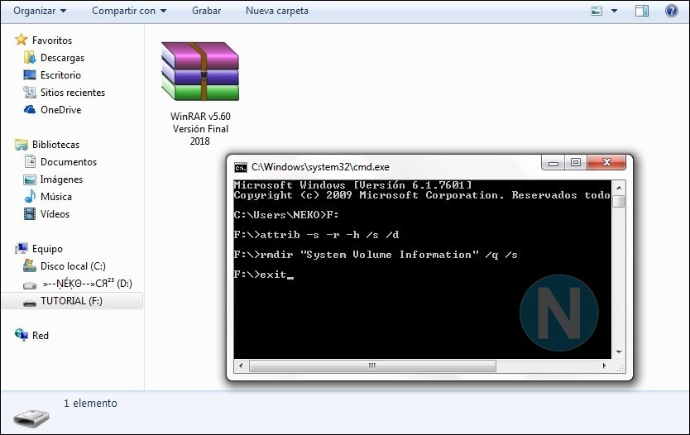Open the Compartir con dropdown

[129, 11]
